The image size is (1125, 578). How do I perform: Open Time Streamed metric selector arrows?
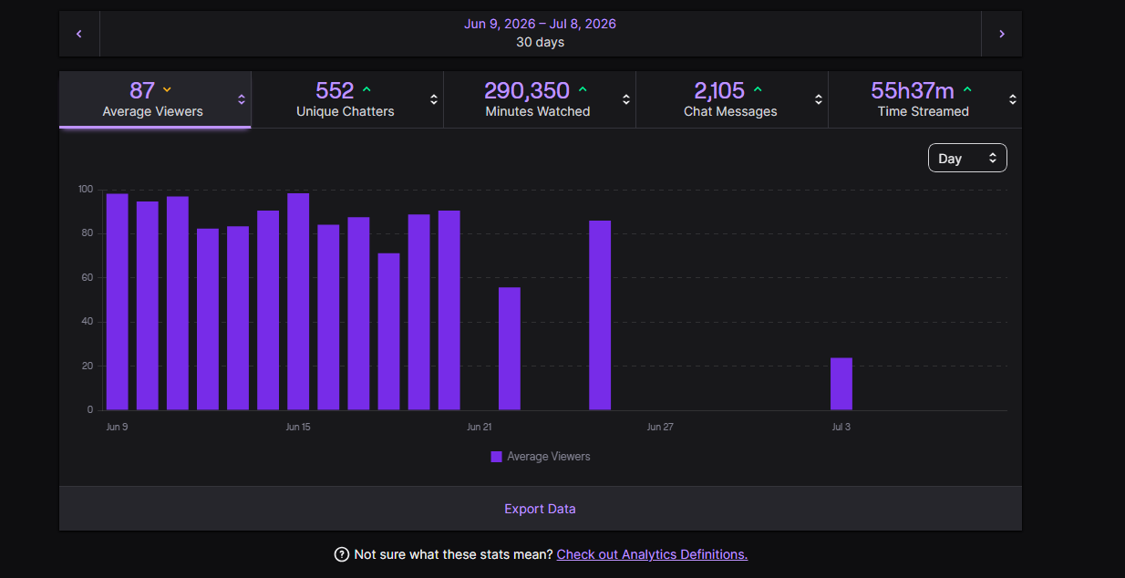(1013, 99)
